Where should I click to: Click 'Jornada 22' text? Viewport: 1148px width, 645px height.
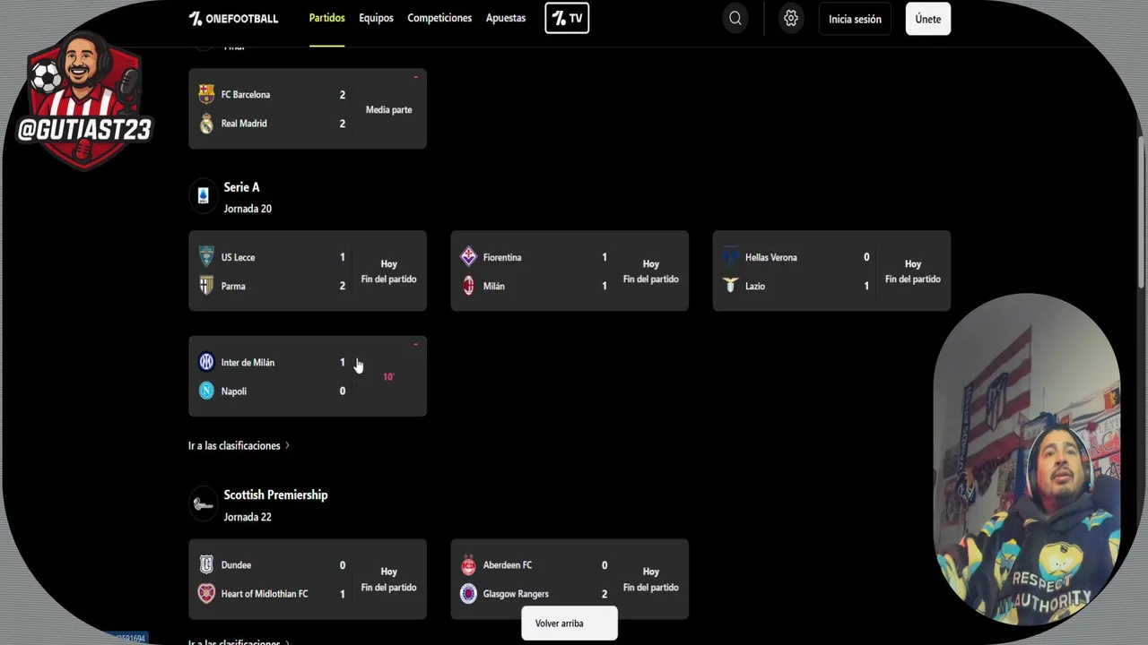click(248, 517)
